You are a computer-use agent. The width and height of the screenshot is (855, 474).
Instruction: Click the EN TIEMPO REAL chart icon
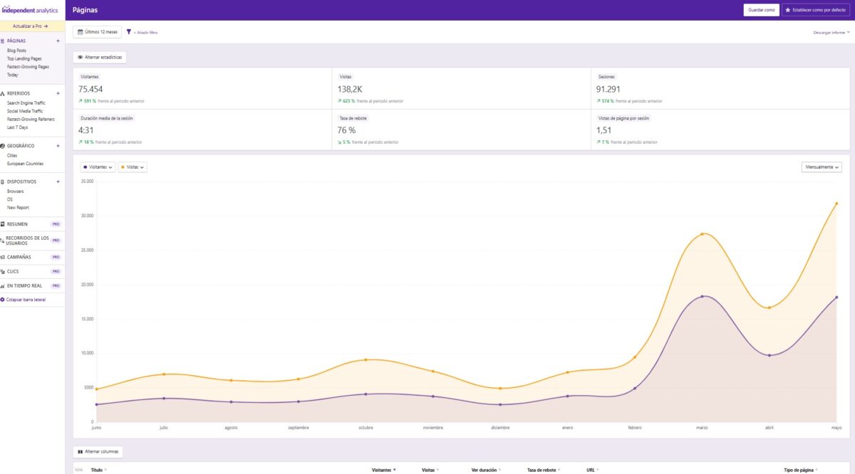(x=3, y=285)
